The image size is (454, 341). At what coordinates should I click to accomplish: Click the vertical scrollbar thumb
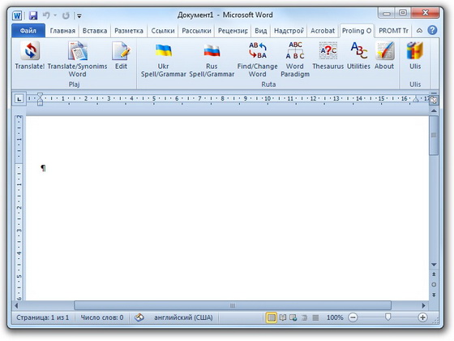coord(434,136)
